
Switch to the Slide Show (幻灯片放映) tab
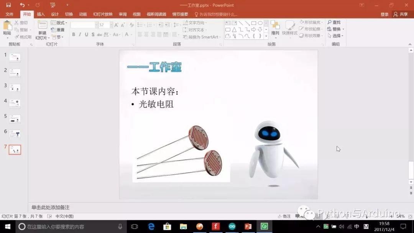tap(103, 14)
